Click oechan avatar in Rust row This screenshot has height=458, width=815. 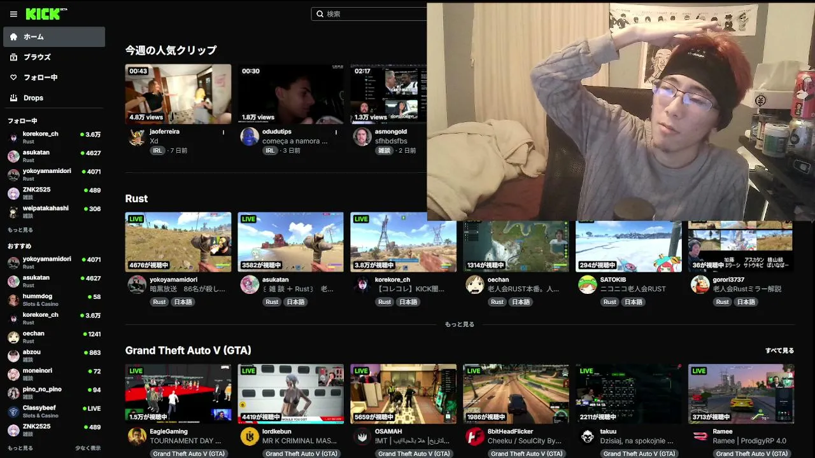click(475, 284)
